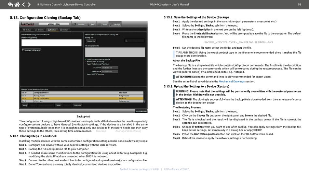
Task: Click Create a full backup button
Action: 31,50
